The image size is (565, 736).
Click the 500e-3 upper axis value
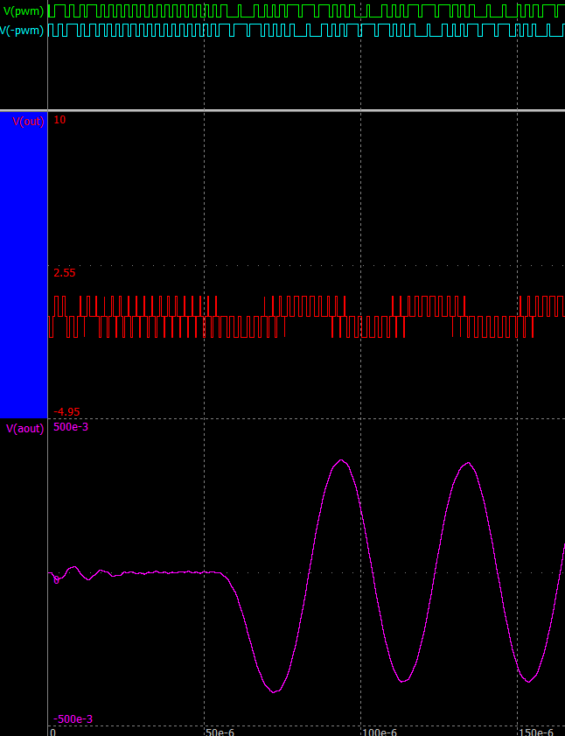pyautogui.click(x=71, y=427)
